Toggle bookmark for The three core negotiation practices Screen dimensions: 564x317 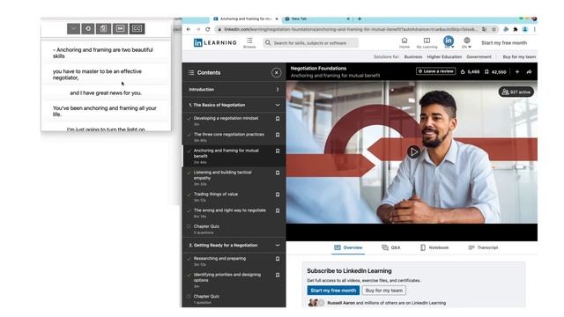[278, 135]
